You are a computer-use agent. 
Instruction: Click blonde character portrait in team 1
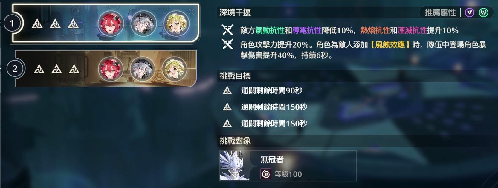177,23
